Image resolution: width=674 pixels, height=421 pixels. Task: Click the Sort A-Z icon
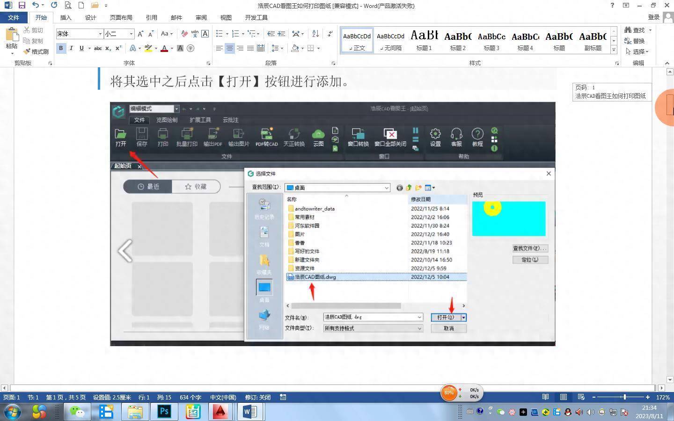point(315,34)
